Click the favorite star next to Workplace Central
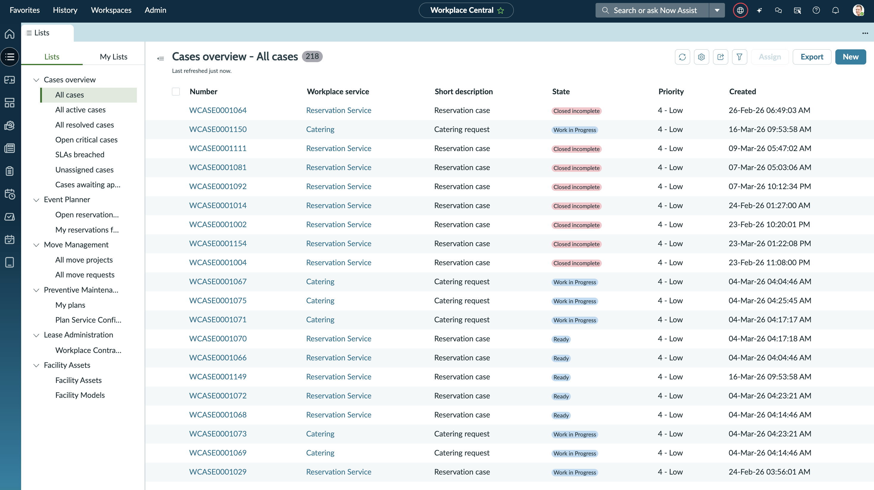Image resolution: width=874 pixels, height=490 pixels. 501,10
